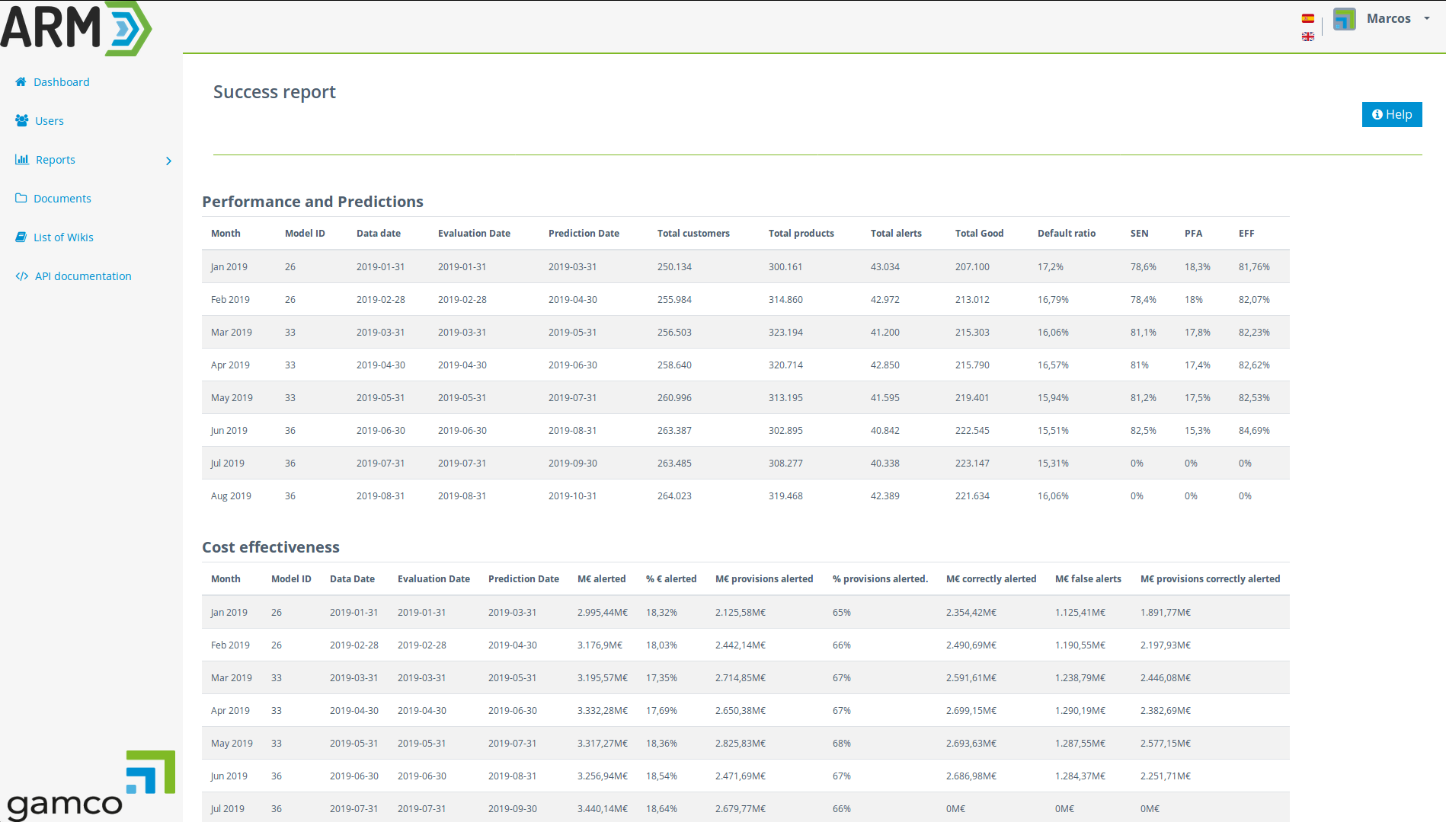Click 65% provisions alerted value
This screenshot has height=822, width=1446.
click(x=842, y=613)
